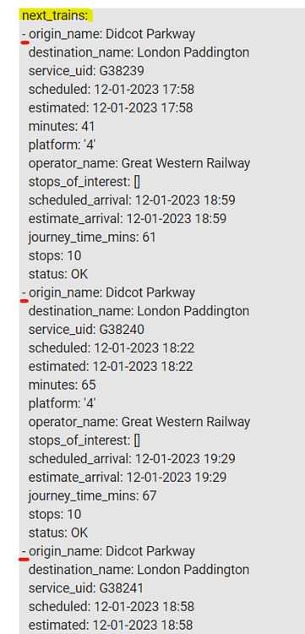Click the first platform: '4' line
This screenshot has width=305, height=634.
(62, 145)
